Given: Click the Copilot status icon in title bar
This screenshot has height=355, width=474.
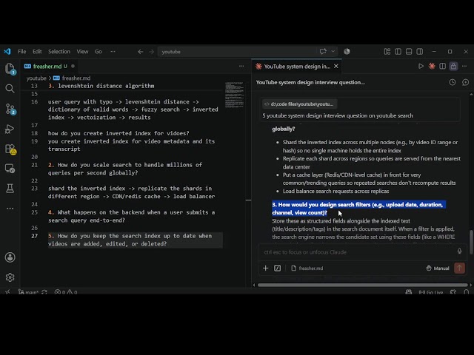Looking at the screenshot, I should pyautogui.click(x=347, y=52).
